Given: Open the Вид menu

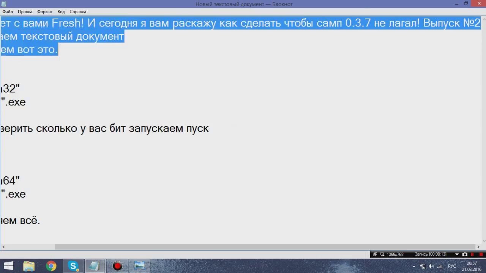Looking at the screenshot, I should click(x=61, y=12).
